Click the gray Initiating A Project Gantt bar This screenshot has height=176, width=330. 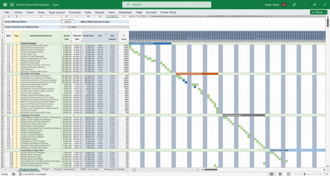[x=244, y=115]
